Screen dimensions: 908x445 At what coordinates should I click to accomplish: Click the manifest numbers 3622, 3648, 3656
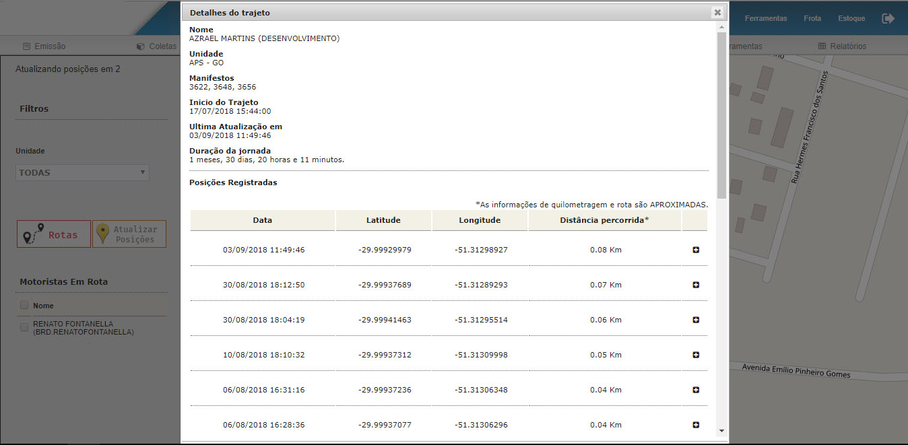pyautogui.click(x=223, y=87)
